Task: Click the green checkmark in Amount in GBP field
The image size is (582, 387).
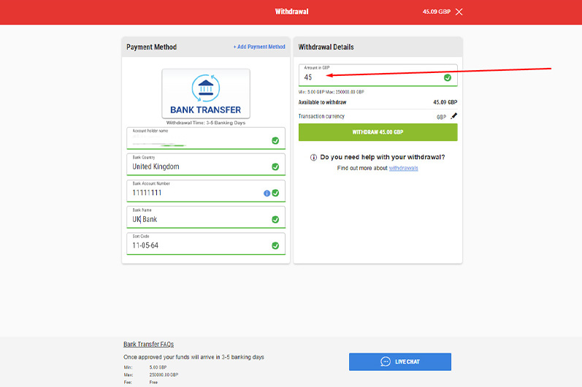Action: point(448,77)
